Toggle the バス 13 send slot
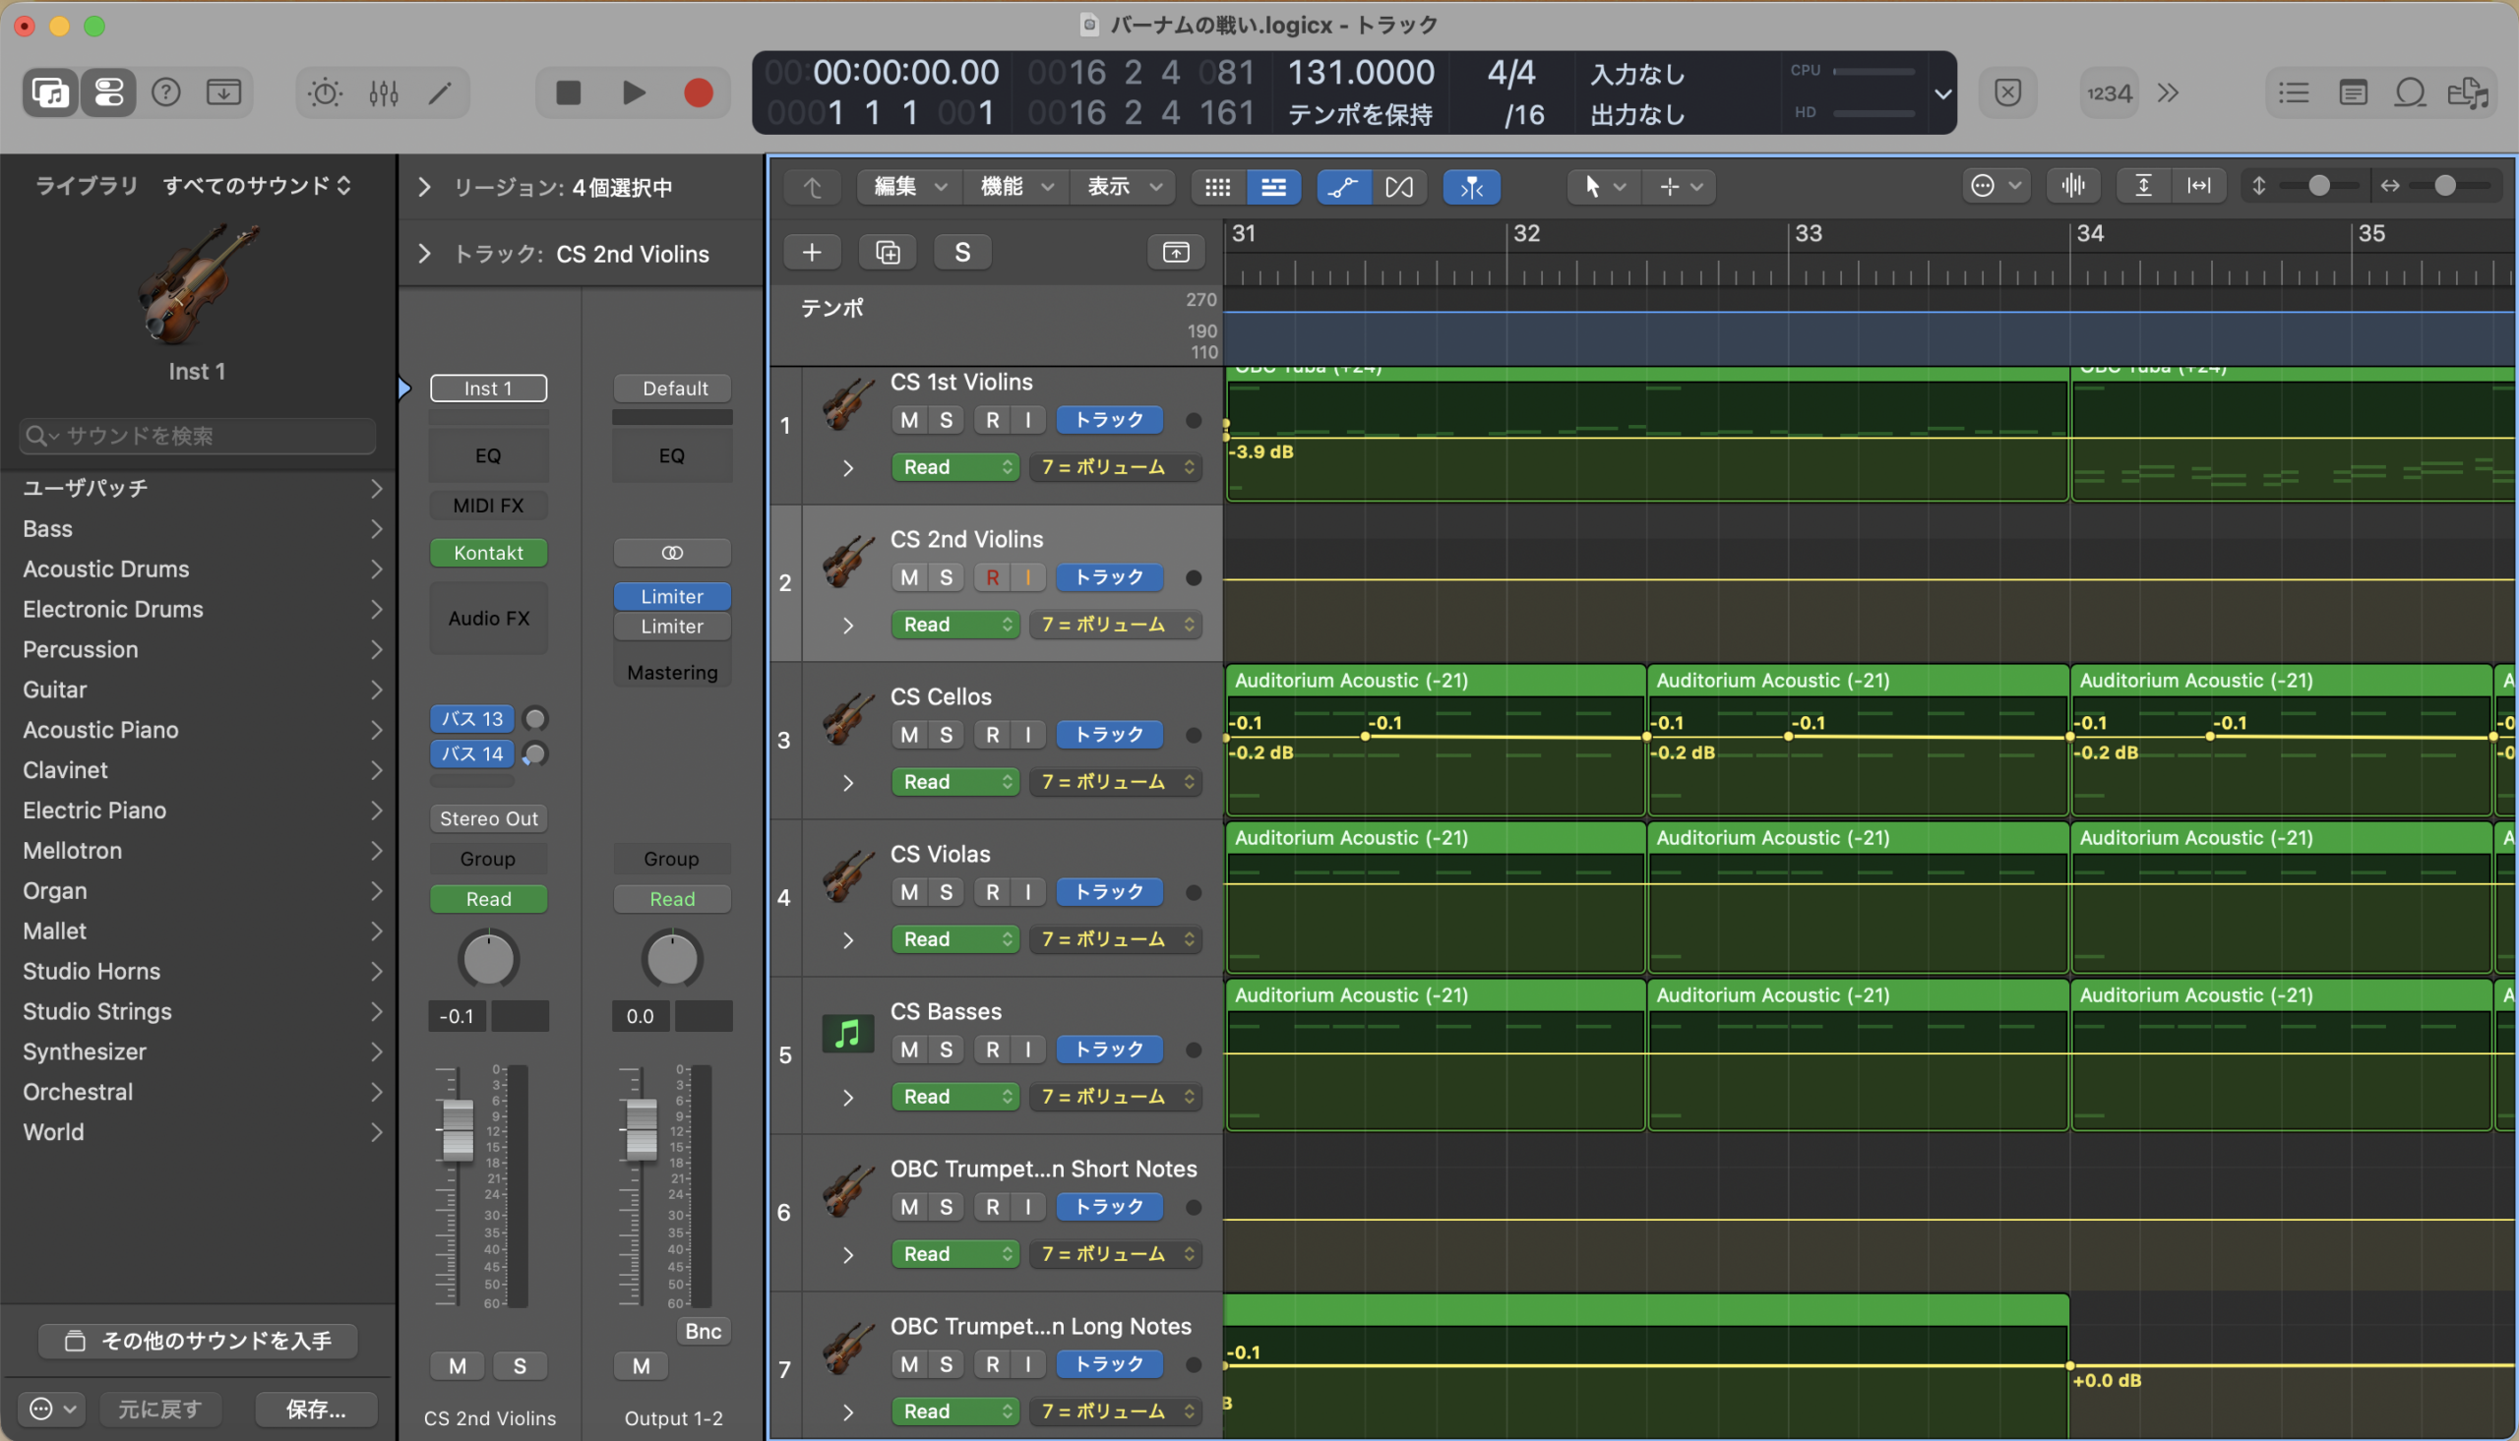Viewport: 2519px width, 1441px height. (x=472, y=718)
